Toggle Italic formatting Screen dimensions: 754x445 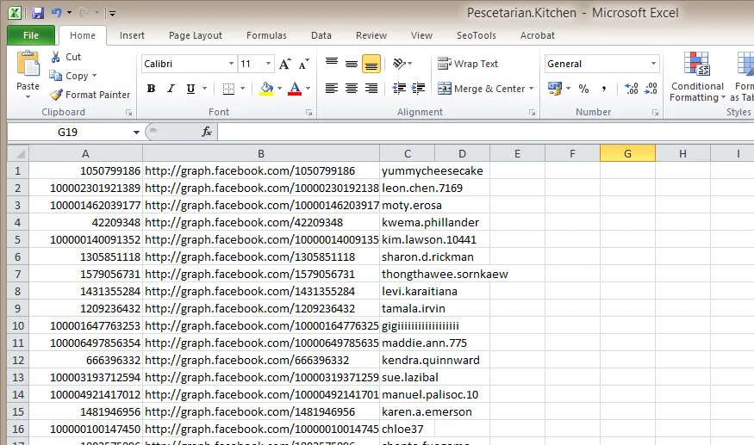coord(171,89)
